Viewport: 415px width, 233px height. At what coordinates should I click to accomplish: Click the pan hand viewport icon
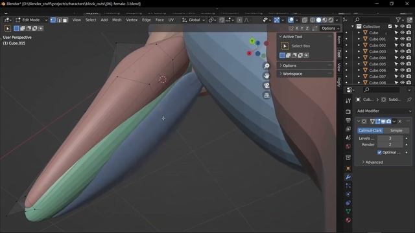click(x=267, y=76)
